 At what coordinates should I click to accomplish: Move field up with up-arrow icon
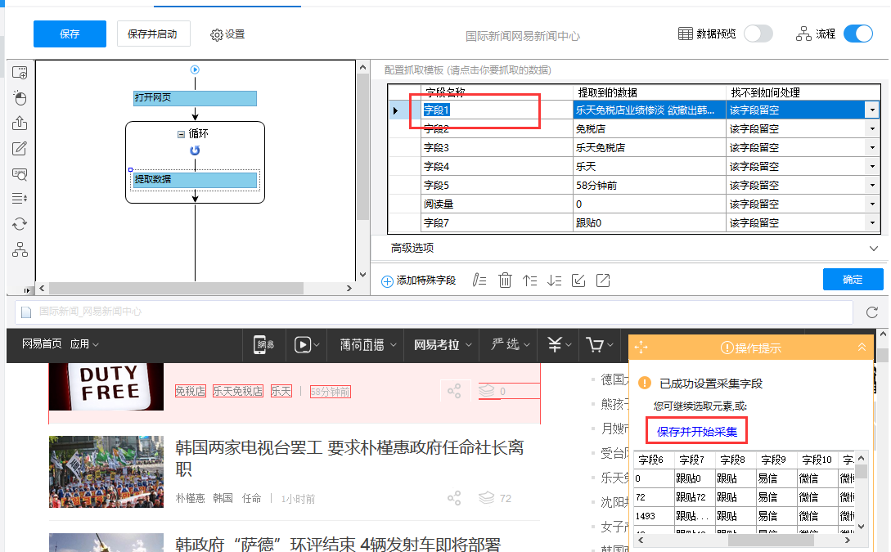[x=529, y=280]
